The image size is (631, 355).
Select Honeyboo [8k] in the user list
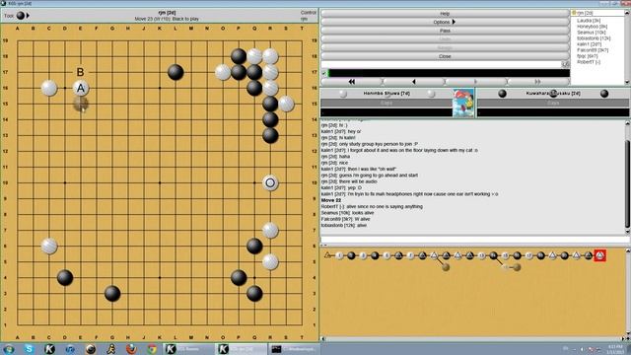(x=592, y=27)
